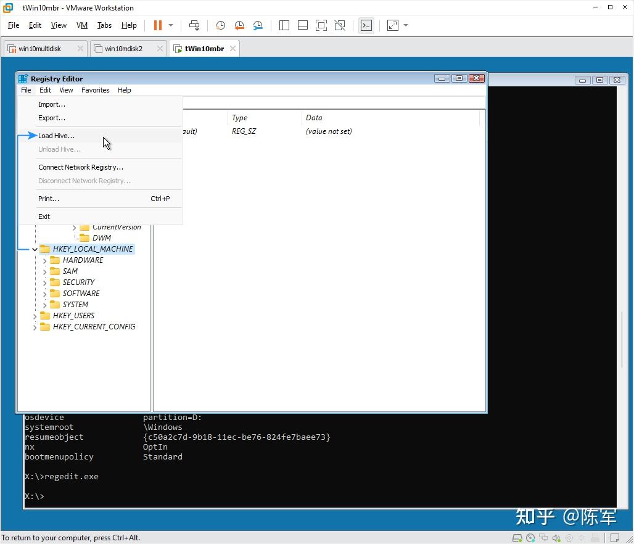This screenshot has height=544, width=634.
Task: Open the hard disk status icon
Action: coord(517,538)
